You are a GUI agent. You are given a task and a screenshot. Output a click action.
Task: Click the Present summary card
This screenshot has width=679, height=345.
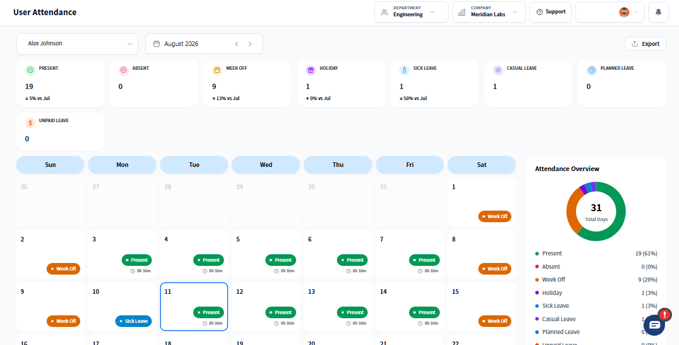[x=60, y=84]
